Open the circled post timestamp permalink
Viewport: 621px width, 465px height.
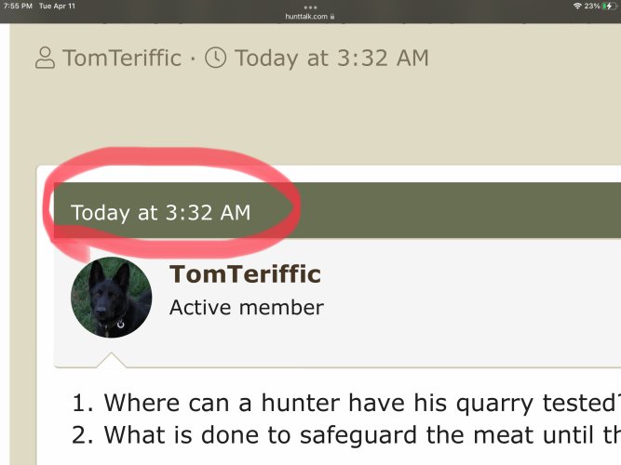click(x=160, y=213)
